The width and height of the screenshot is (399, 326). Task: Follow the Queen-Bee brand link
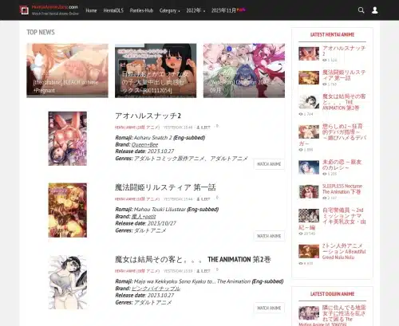(x=144, y=144)
